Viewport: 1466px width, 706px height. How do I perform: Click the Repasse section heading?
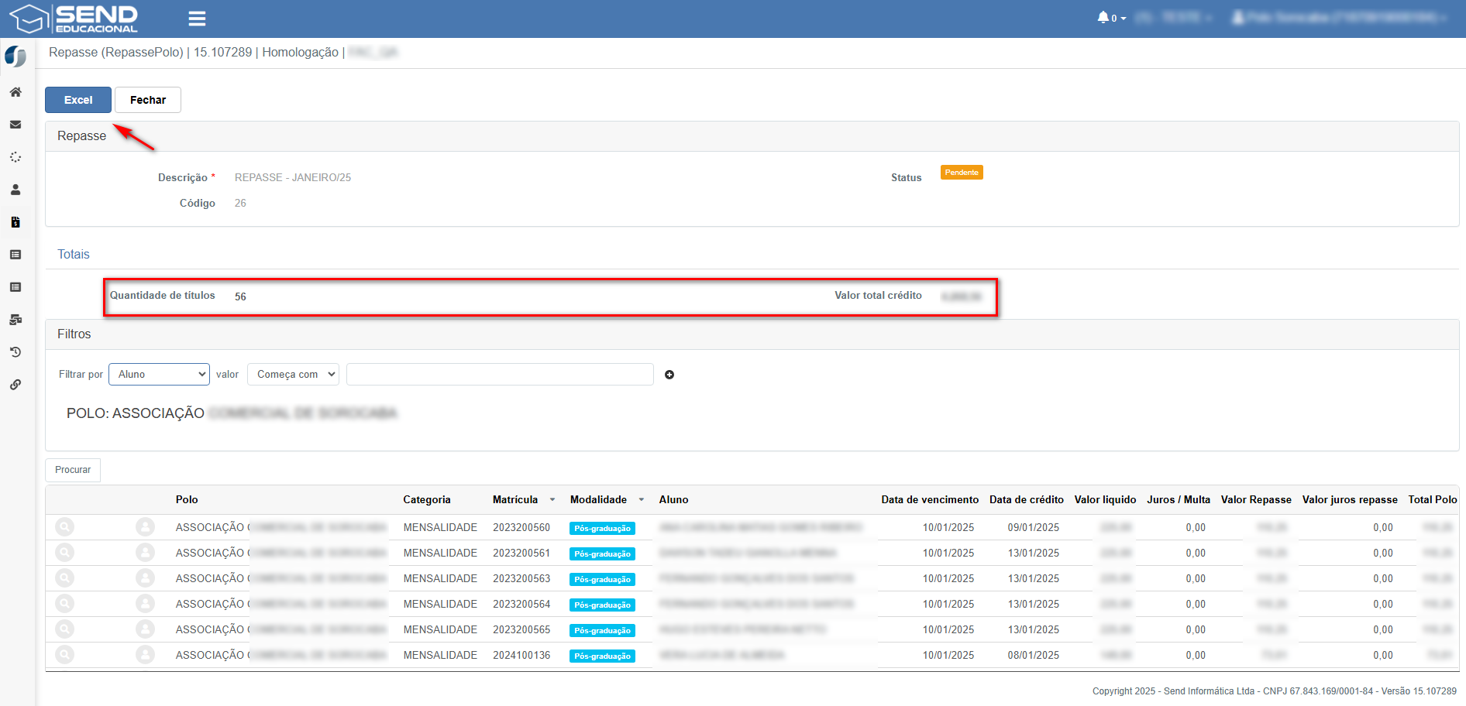click(x=81, y=136)
